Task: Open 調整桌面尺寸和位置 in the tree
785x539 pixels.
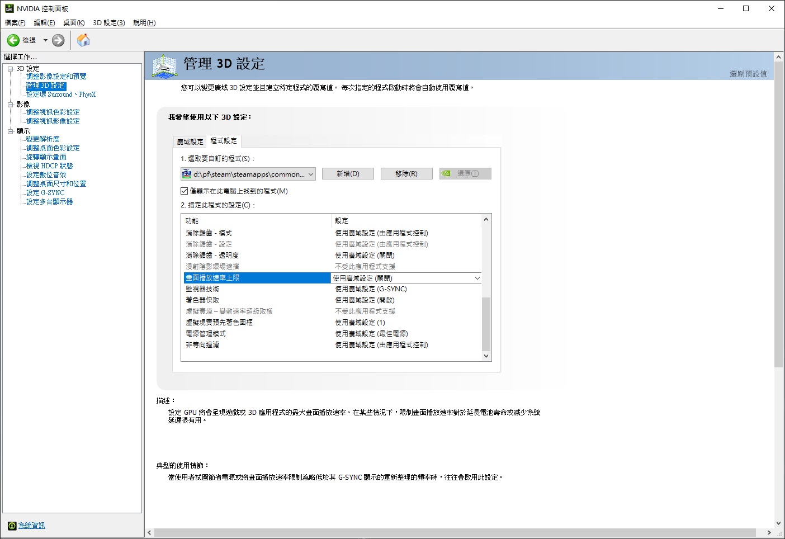Action: click(x=56, y=184)
